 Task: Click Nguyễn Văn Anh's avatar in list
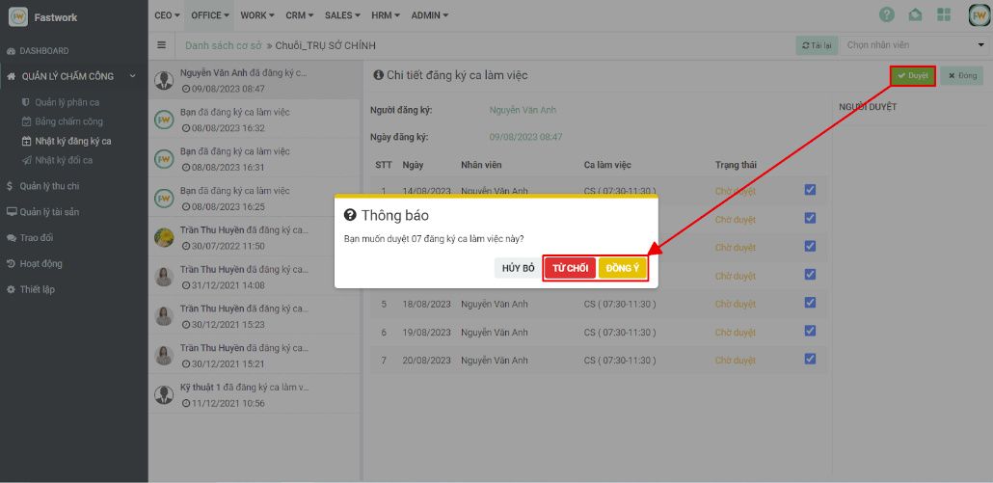click(x=164, y=80)
